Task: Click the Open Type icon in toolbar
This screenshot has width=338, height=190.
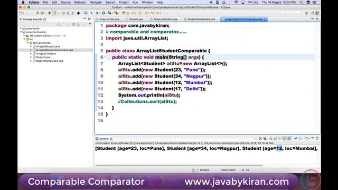Action: (x=123, y=13)
